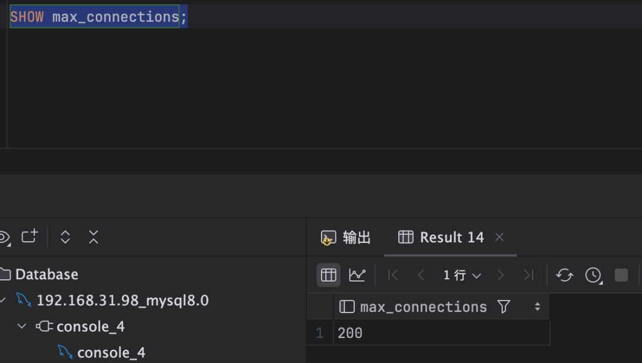Open the filter on max_connections column
The image size is (642, 363).
coord(503,307)
